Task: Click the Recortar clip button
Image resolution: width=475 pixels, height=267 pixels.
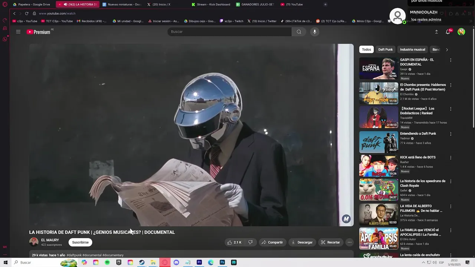Action: (x=330, y=242)
